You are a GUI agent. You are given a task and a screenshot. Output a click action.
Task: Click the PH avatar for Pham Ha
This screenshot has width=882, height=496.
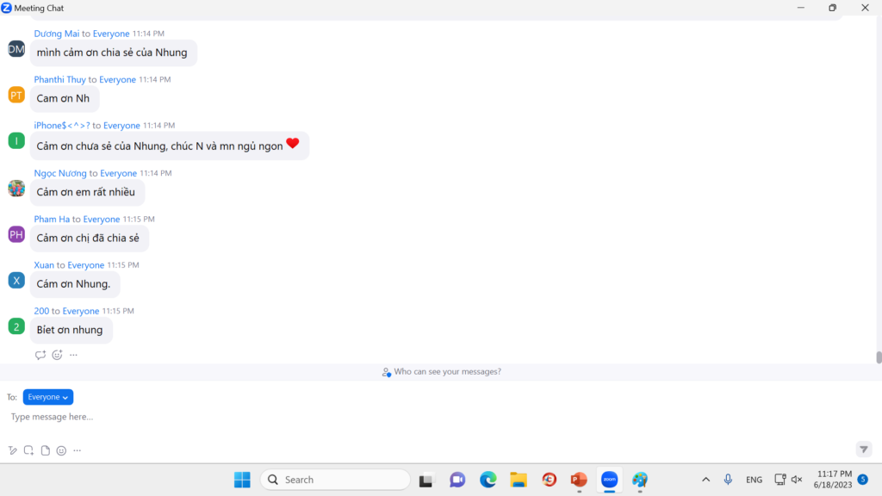(16, 234)
